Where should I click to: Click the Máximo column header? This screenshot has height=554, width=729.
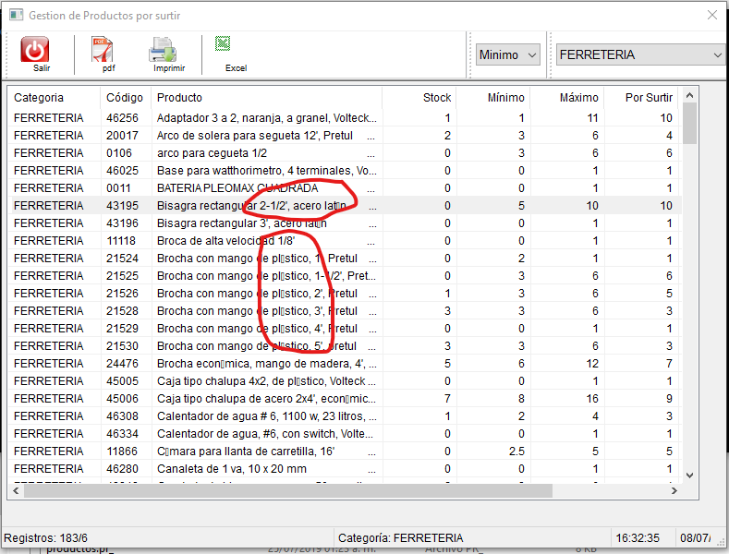pyautogui.click(x=577, y=97)
